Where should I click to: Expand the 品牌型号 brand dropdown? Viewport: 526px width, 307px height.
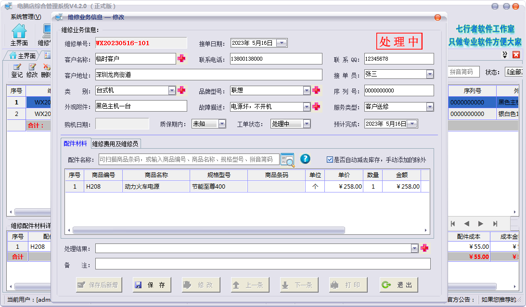point(307,90)
